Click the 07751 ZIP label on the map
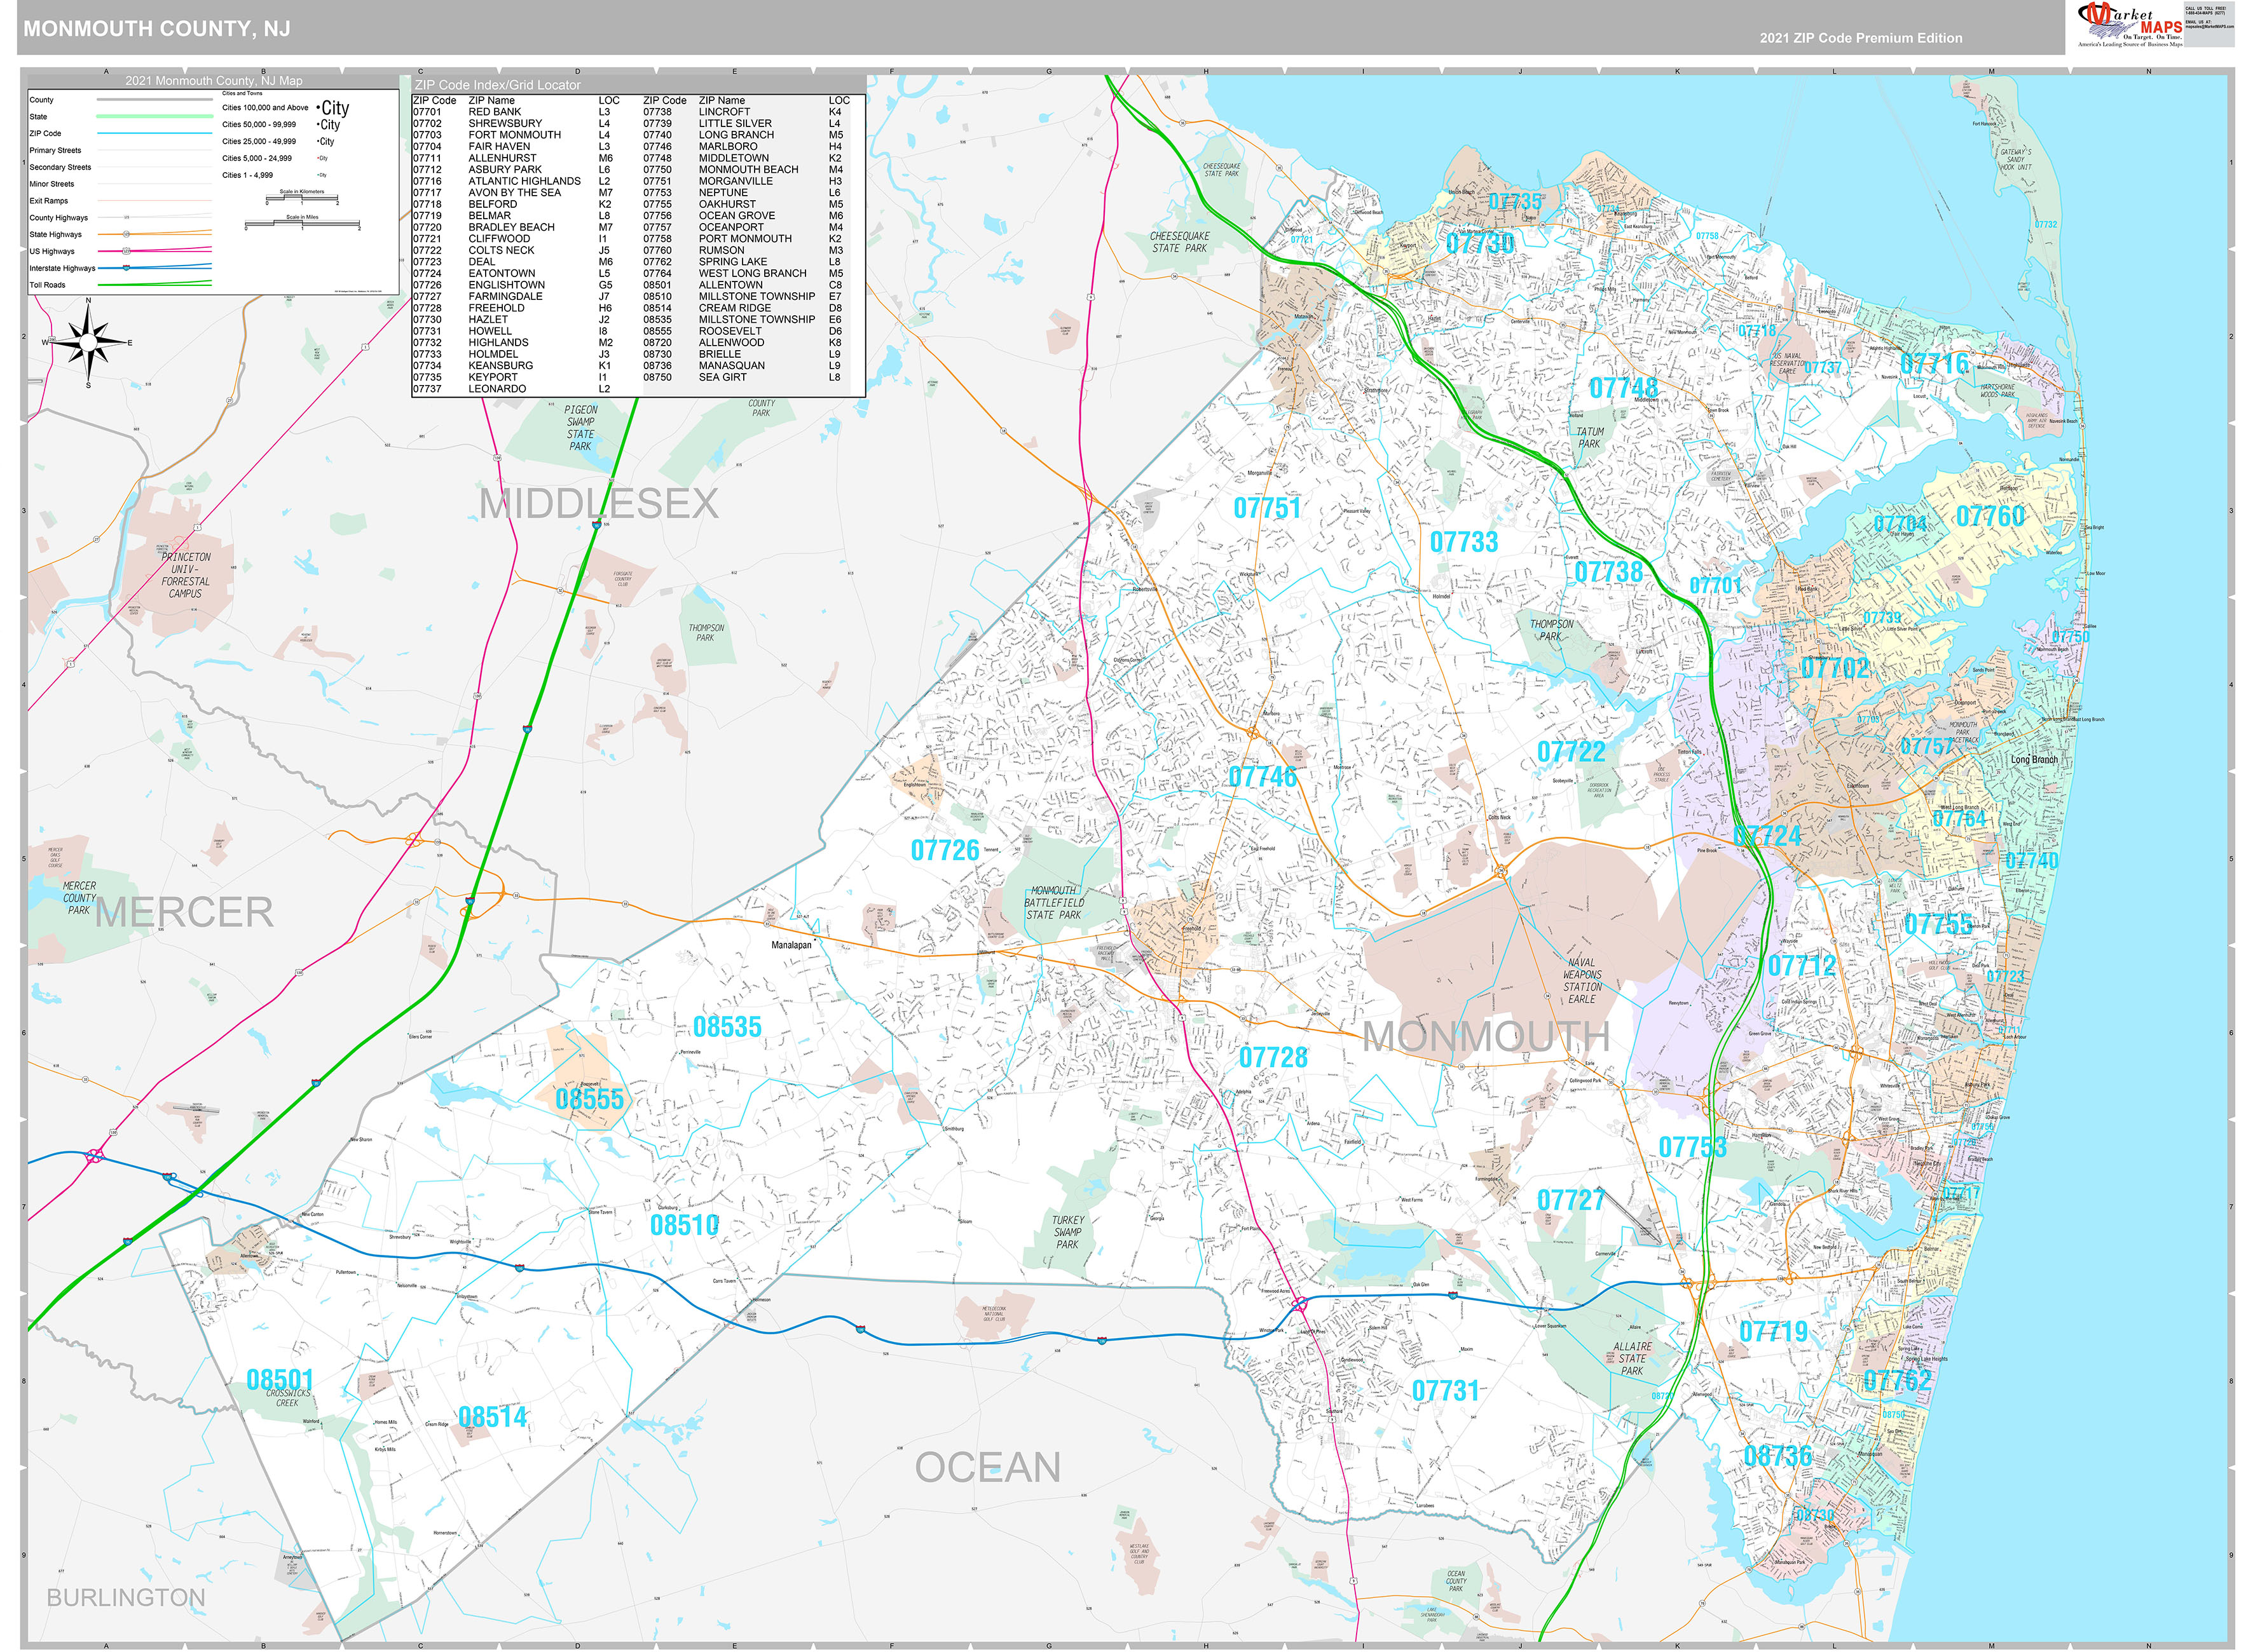This screenshot has width=2246, height=1652. (x=1266, y=508)
